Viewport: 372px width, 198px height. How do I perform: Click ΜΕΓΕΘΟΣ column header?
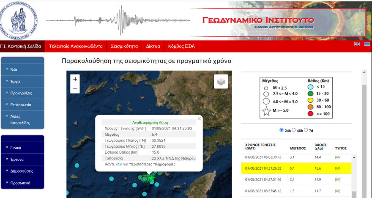298,148
